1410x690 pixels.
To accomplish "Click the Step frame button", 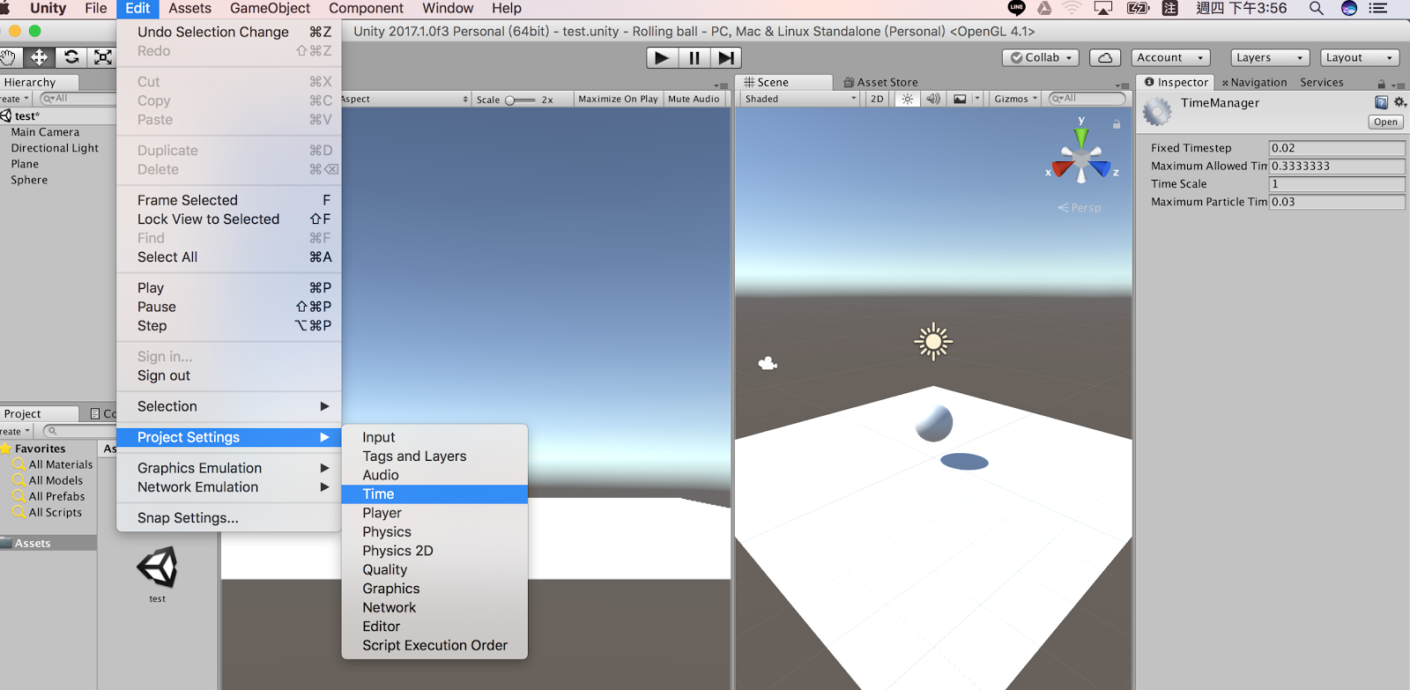I will [x=725, y=58].
